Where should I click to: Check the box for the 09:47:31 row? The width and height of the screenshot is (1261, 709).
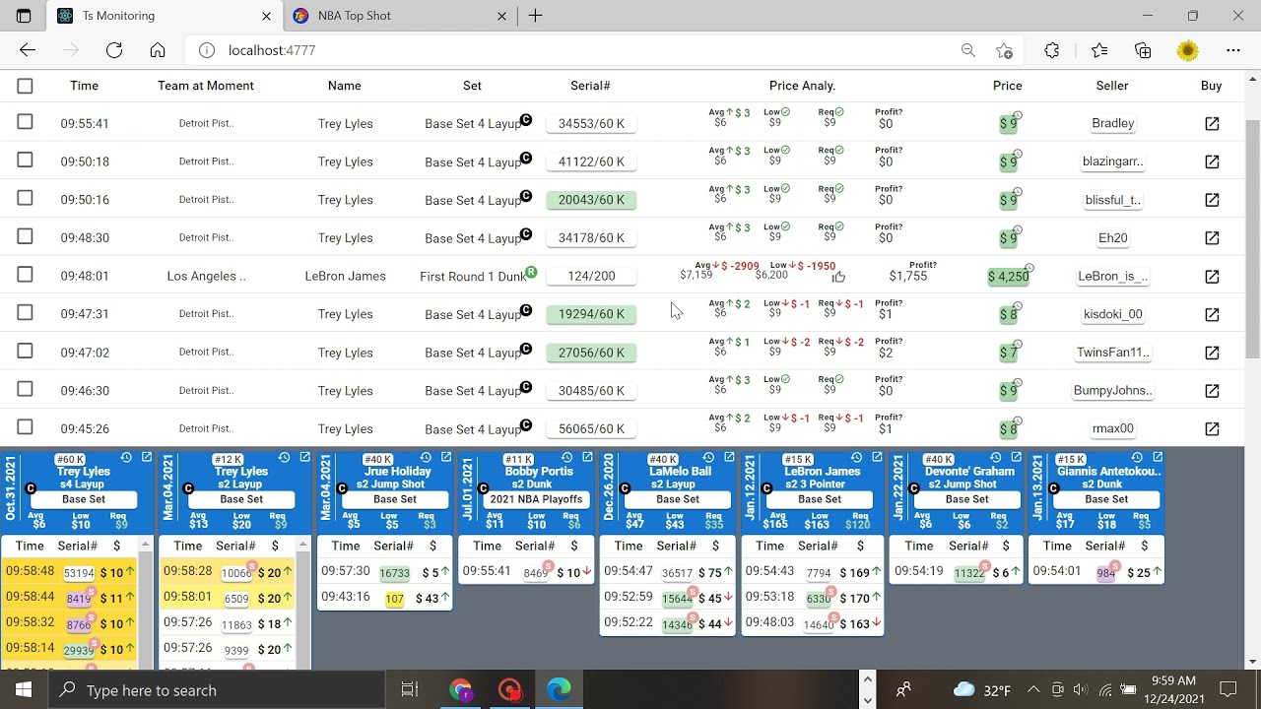(25, 313)
